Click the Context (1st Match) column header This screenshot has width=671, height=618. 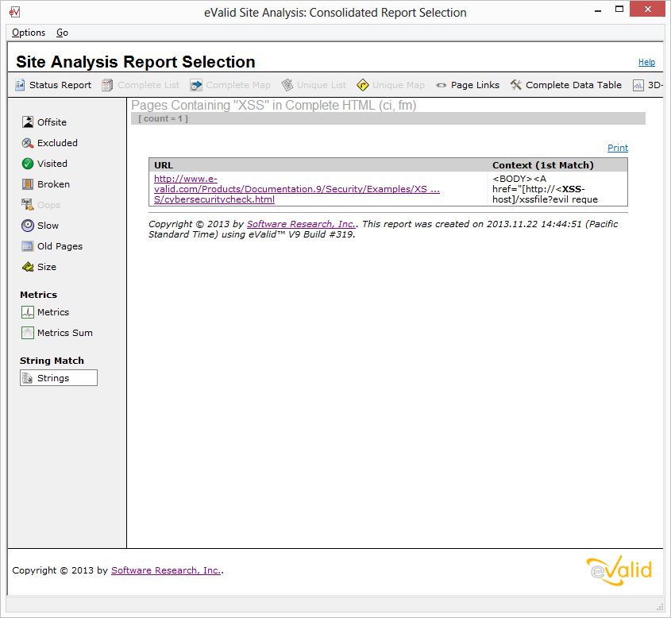point(543,165)
